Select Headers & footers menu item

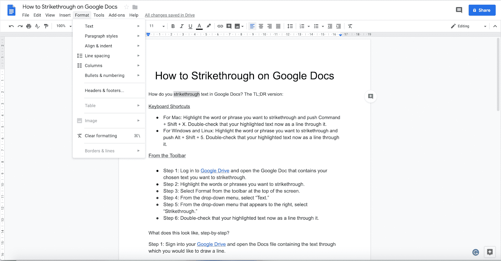109,90
